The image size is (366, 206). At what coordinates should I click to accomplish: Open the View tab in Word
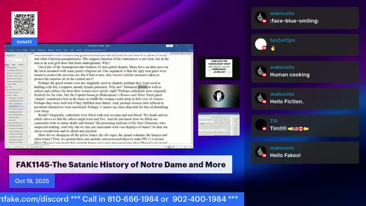tap(66, 50)
